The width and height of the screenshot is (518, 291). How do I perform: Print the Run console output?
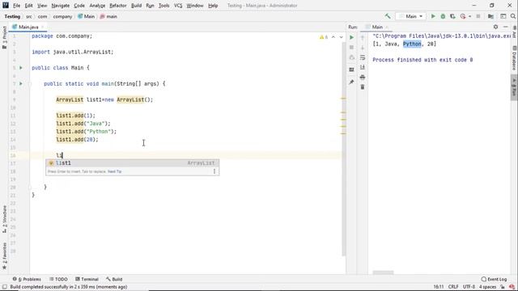pos(363,78)
